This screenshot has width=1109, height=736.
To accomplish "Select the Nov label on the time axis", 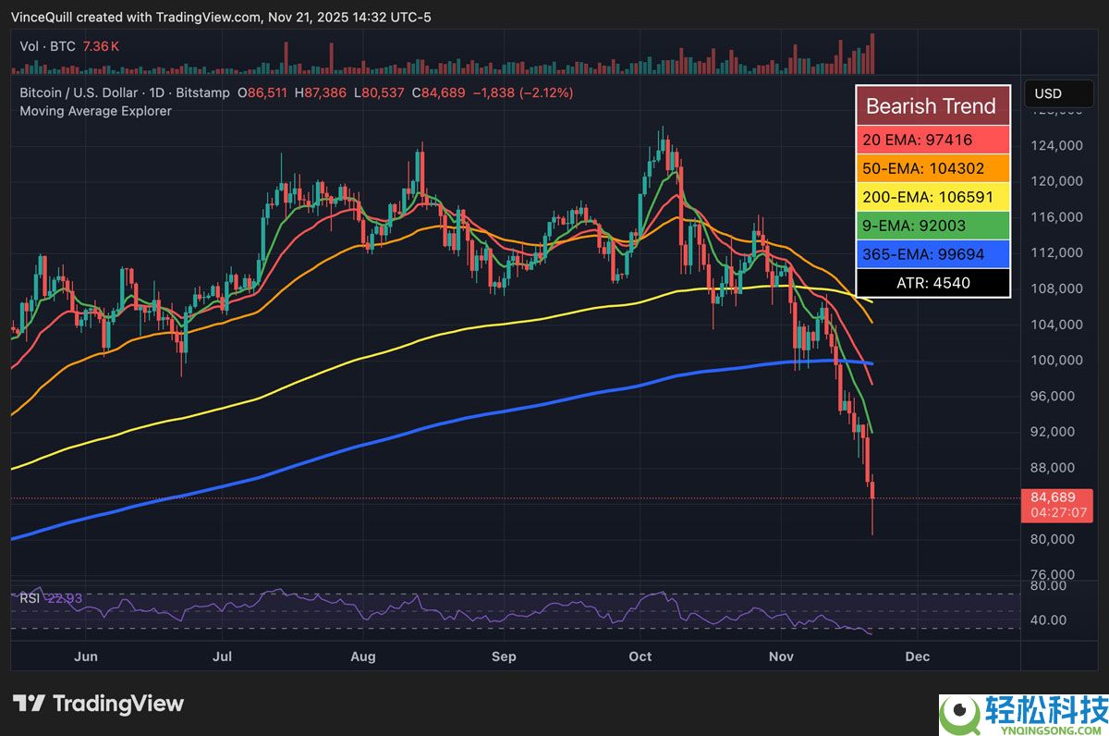I will 781,656.
